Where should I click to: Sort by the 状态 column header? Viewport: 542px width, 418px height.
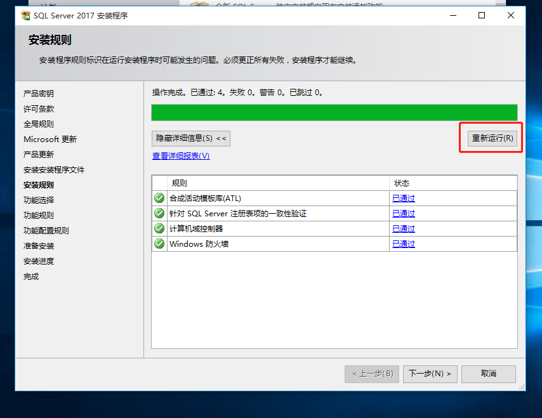(453, 183)
